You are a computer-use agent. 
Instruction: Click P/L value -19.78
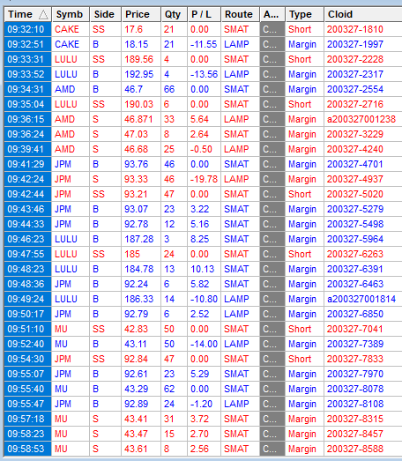[x=204, y=179]
